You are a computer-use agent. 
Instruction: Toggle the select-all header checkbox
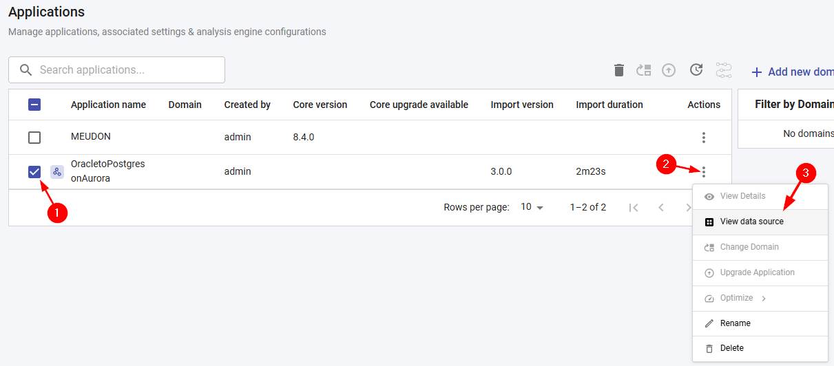coord(34,105)
